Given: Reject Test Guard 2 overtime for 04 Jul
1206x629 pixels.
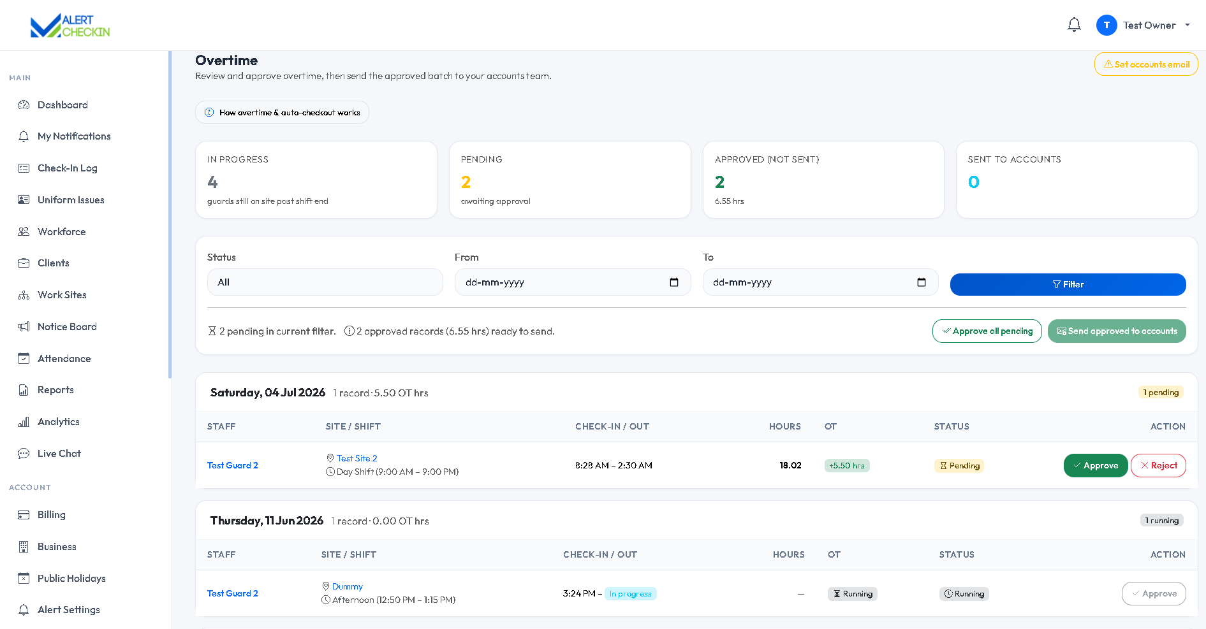Looking at the screenshot, I should coord(1158,465).
